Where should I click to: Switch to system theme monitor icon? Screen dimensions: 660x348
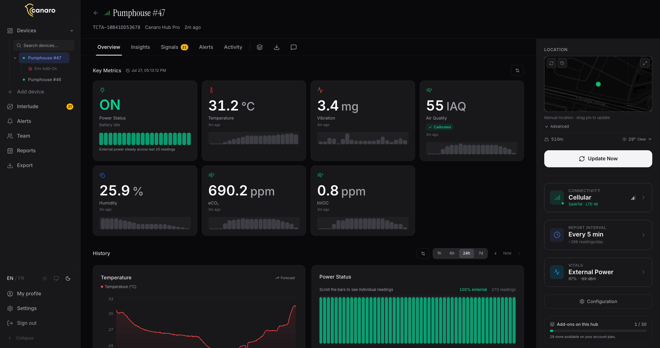coord(56,278)
